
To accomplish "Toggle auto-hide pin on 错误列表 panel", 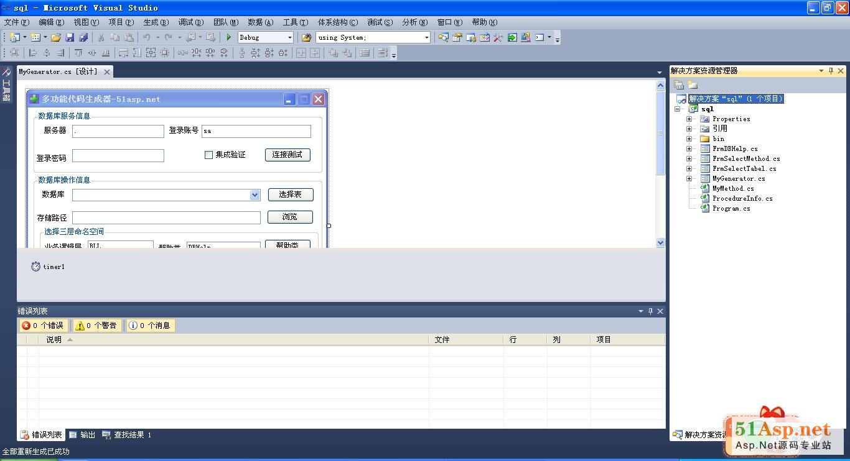I will (x=650, y=311).
